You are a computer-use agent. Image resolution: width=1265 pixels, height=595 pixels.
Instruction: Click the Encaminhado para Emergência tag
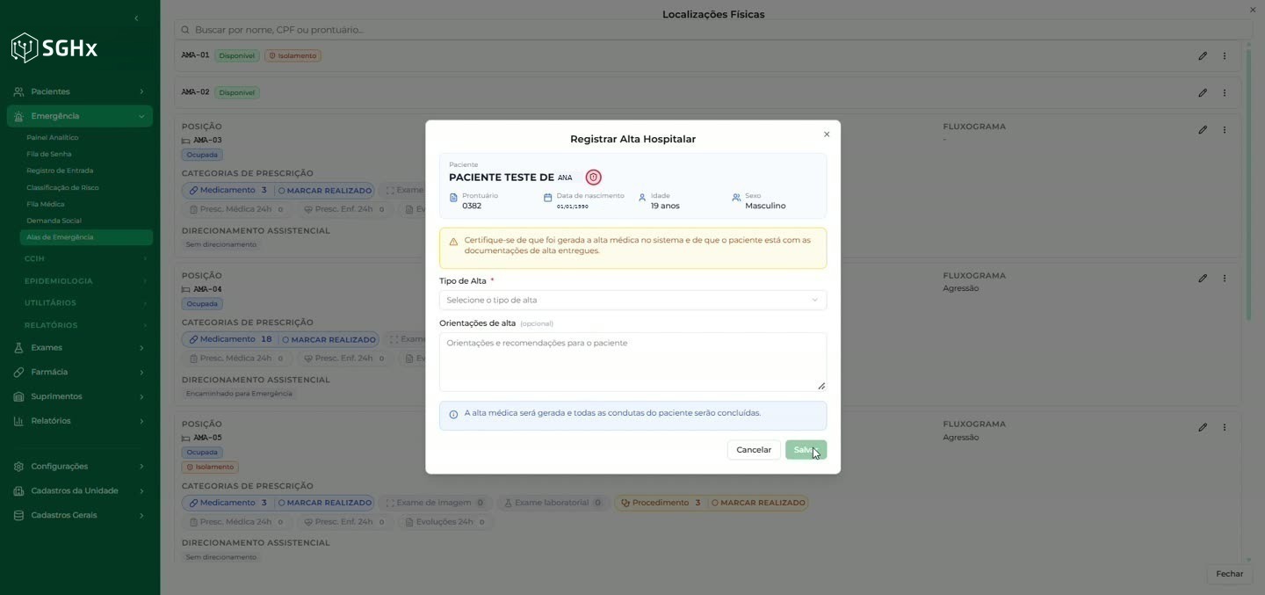[x=239, y=394]
